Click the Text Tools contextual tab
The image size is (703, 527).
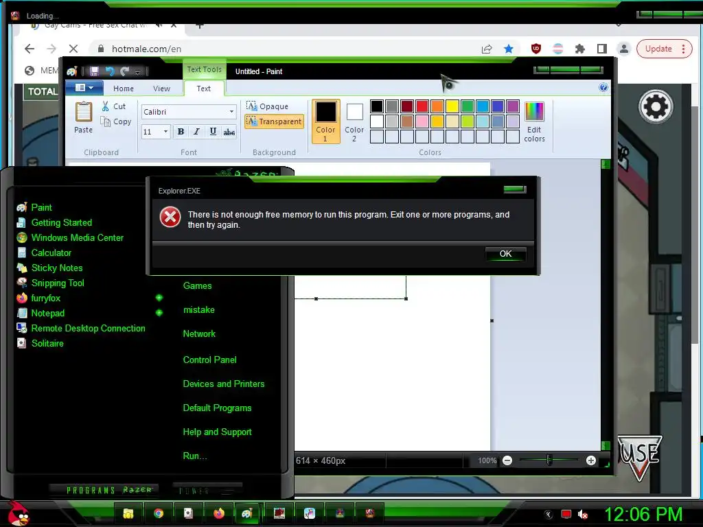(204, 69)
